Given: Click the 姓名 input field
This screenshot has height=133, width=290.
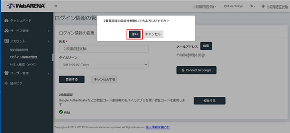Looking at the screenshot, I should tap(104, 49).
